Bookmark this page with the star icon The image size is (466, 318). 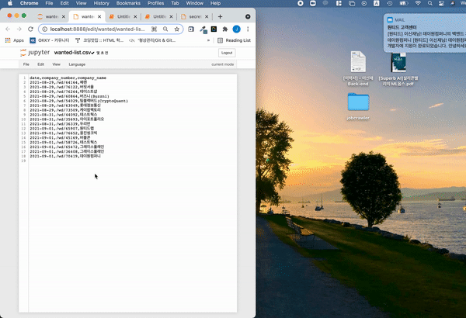pos(176,29)
